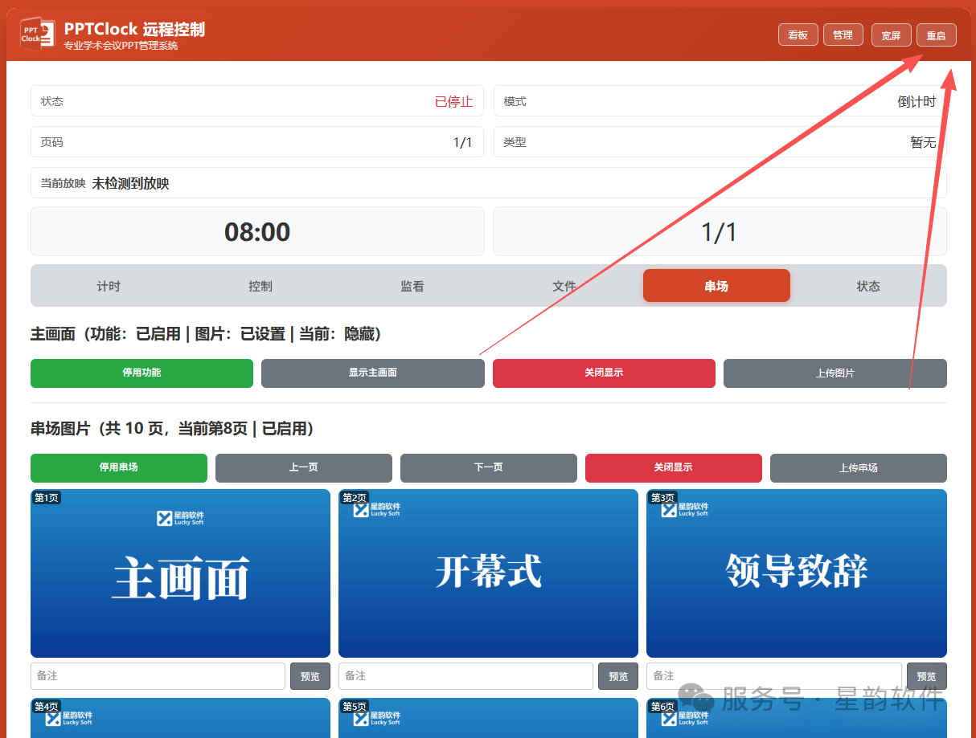Open the 控制 tab
This screenshot has height=738, width=976.
(x=260, y=286)
